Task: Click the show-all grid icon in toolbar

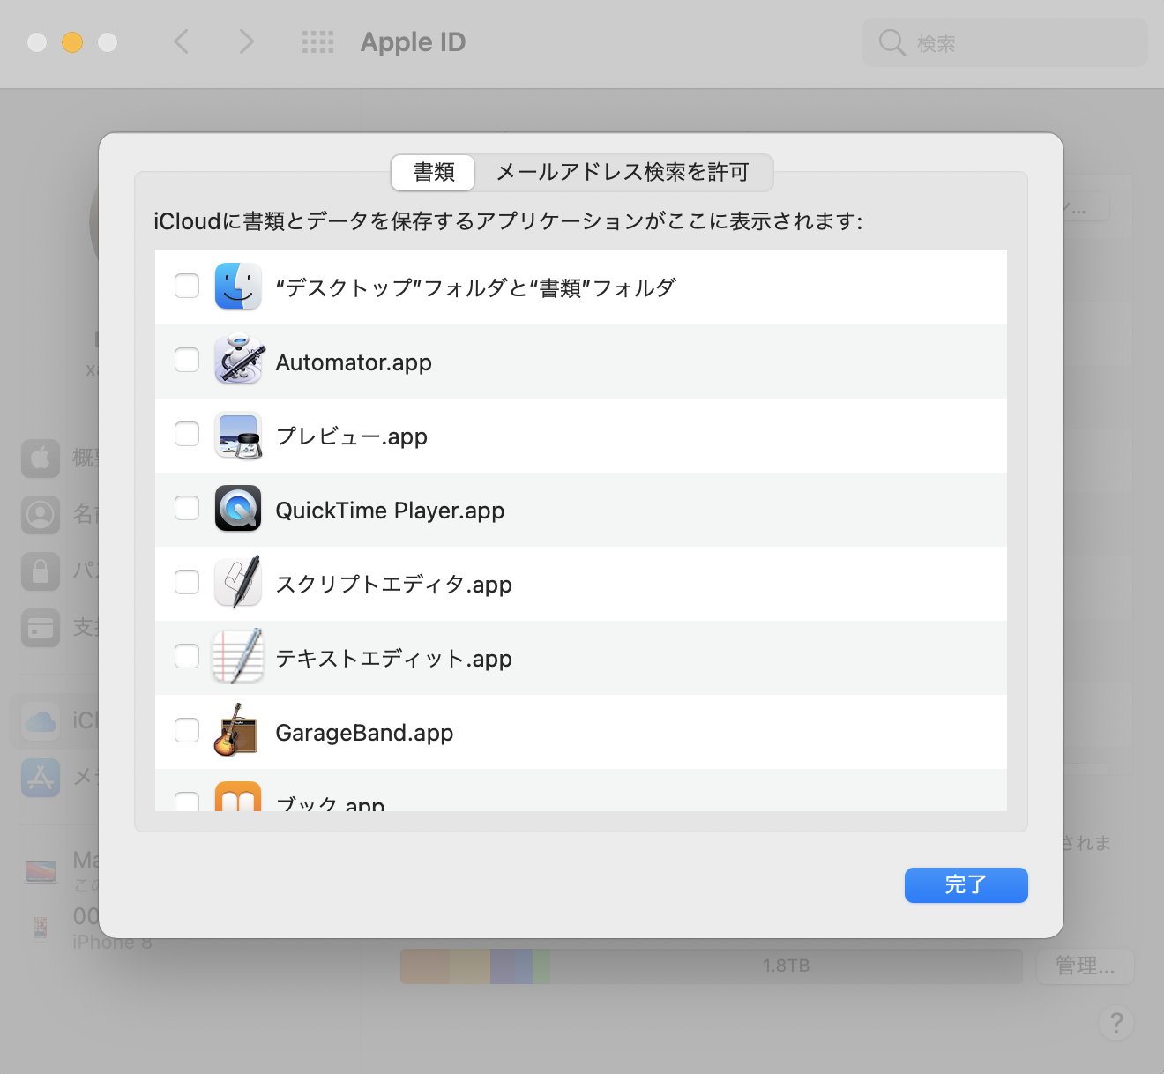Action: click(x=317, y=42)
